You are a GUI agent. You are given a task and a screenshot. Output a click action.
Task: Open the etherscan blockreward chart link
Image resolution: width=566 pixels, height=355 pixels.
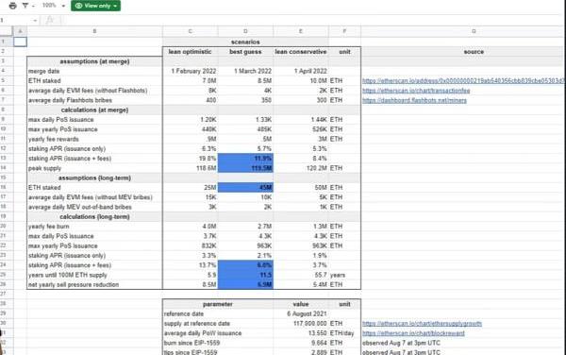tap(413, 333)
